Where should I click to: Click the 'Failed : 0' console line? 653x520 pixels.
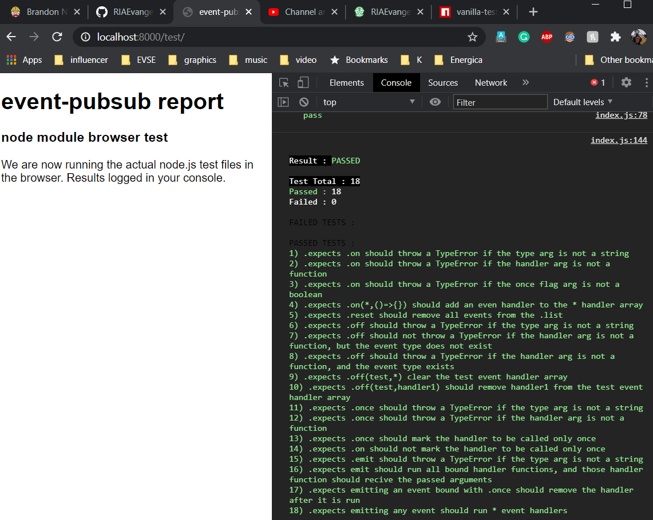(312, 202)
